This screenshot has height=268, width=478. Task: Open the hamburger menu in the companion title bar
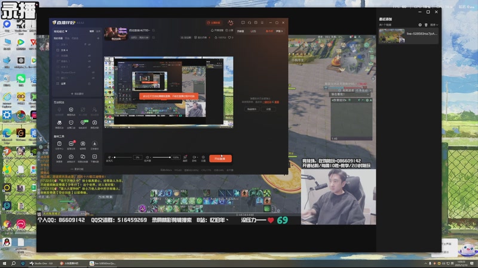point(262,23)
